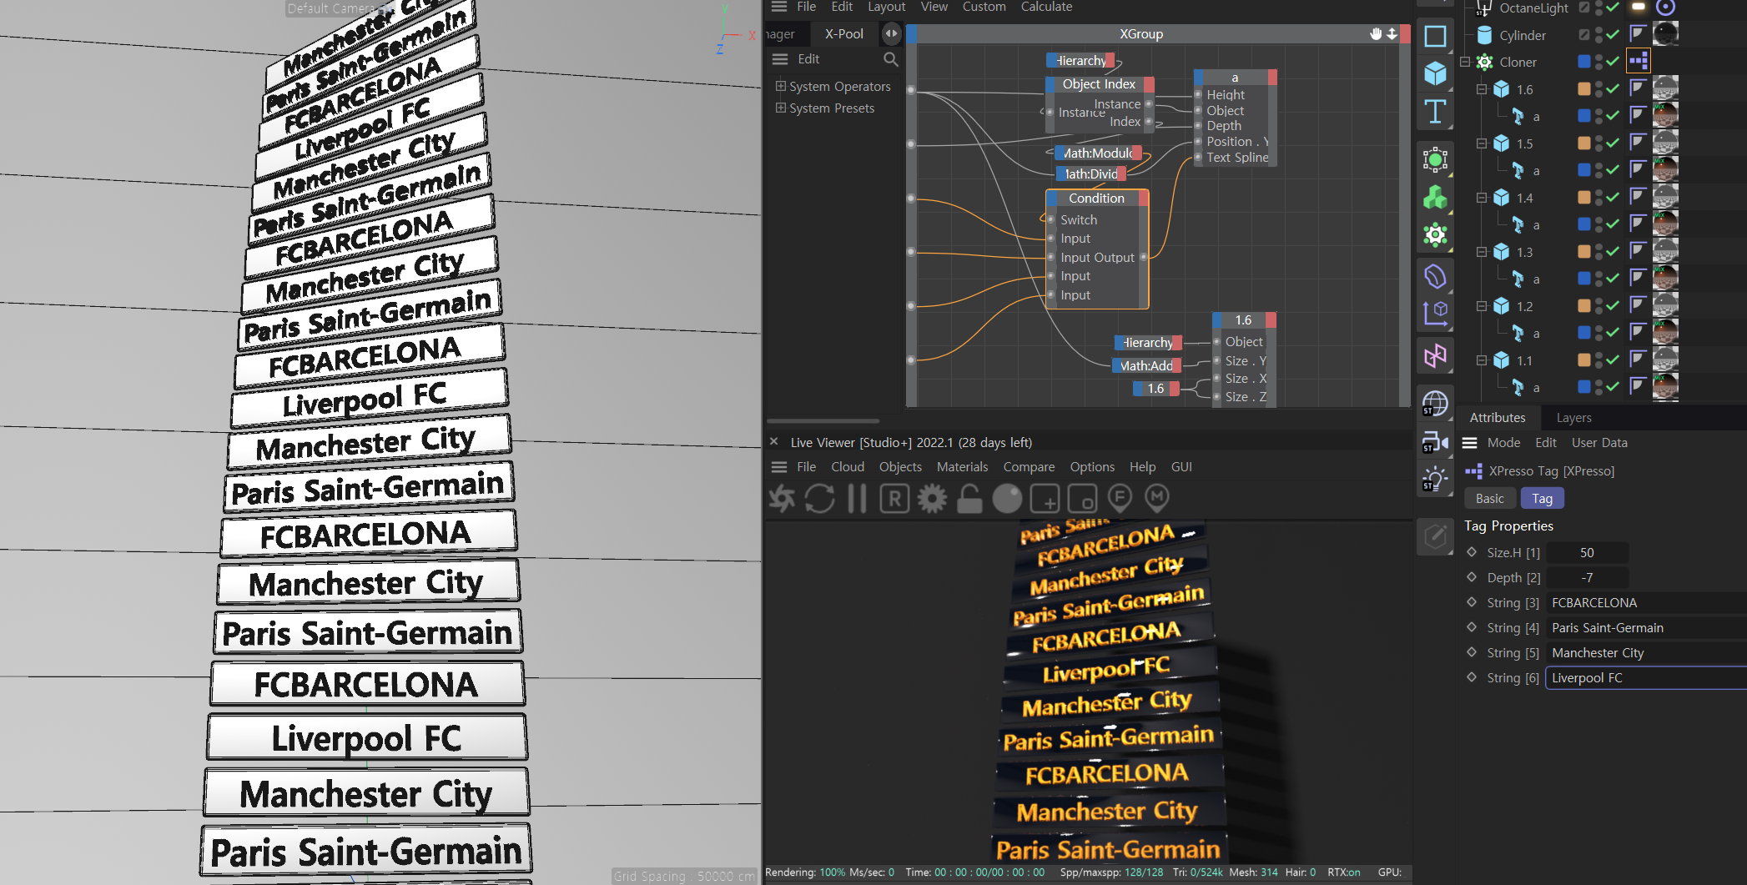Open the axis with cube field tool
1747x885 pixels.
point(1435,314)
